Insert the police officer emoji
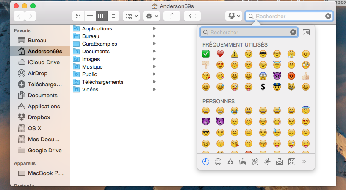Viewport: 346px width, 190px height. [277, 87]
